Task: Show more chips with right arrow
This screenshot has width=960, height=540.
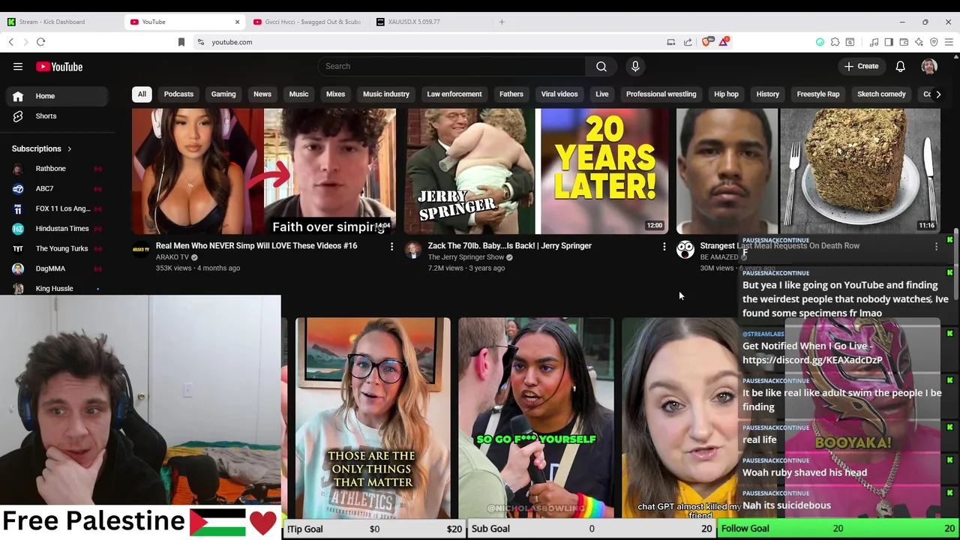Action: pos(937,94)
